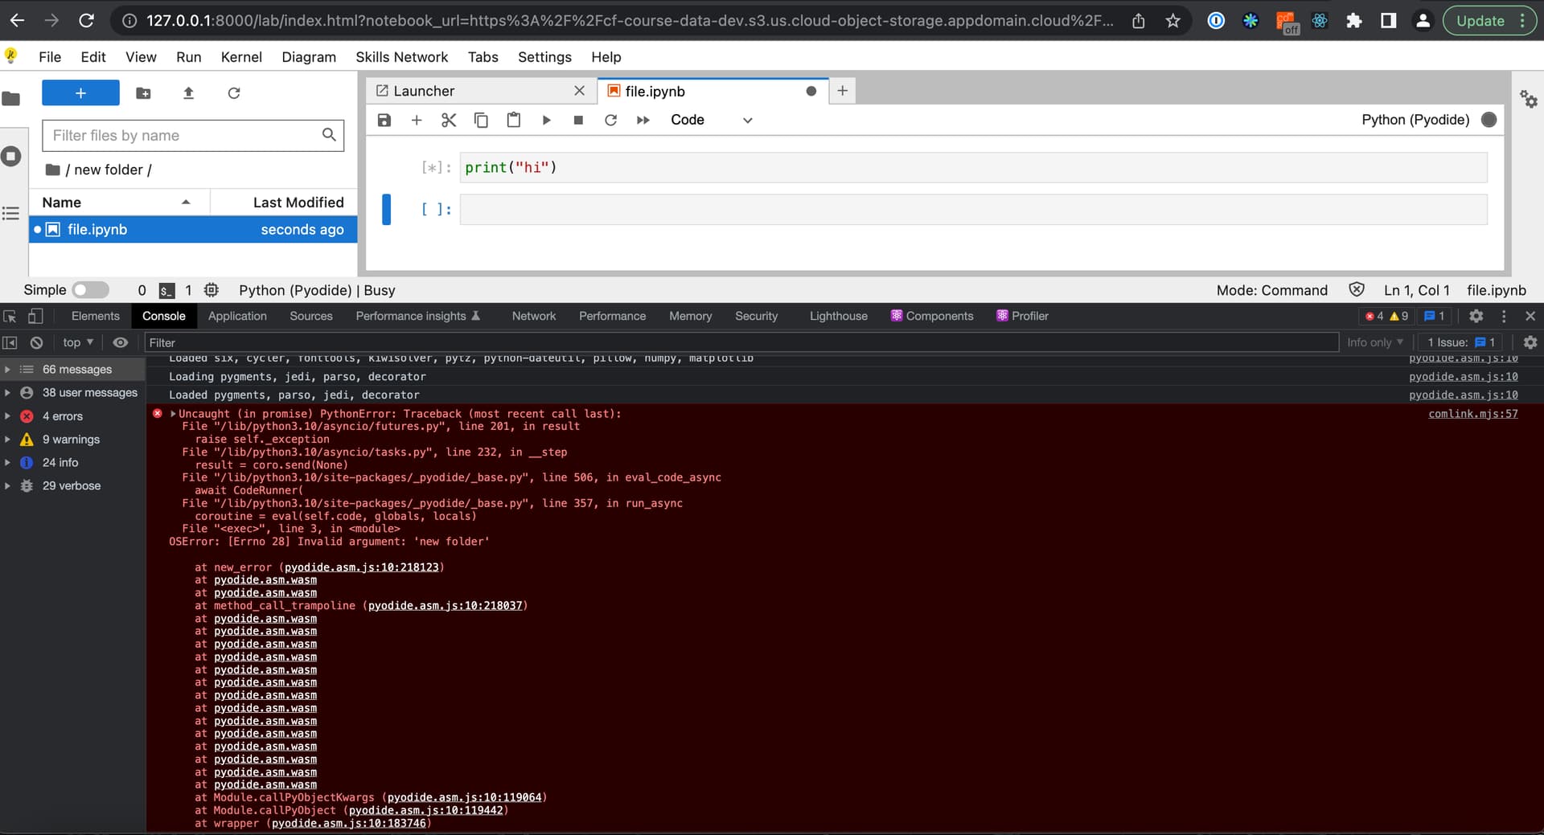Refresh the file browser listing
1544x835 pixels.
point(233,93)
